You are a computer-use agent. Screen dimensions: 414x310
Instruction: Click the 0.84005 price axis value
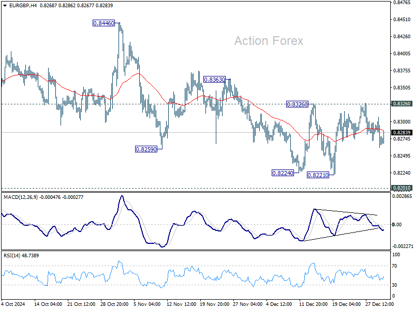coord(402,54)
